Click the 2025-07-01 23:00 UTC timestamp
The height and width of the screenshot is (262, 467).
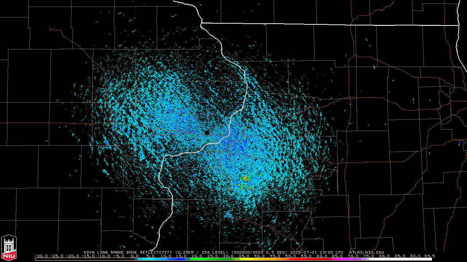317,252
